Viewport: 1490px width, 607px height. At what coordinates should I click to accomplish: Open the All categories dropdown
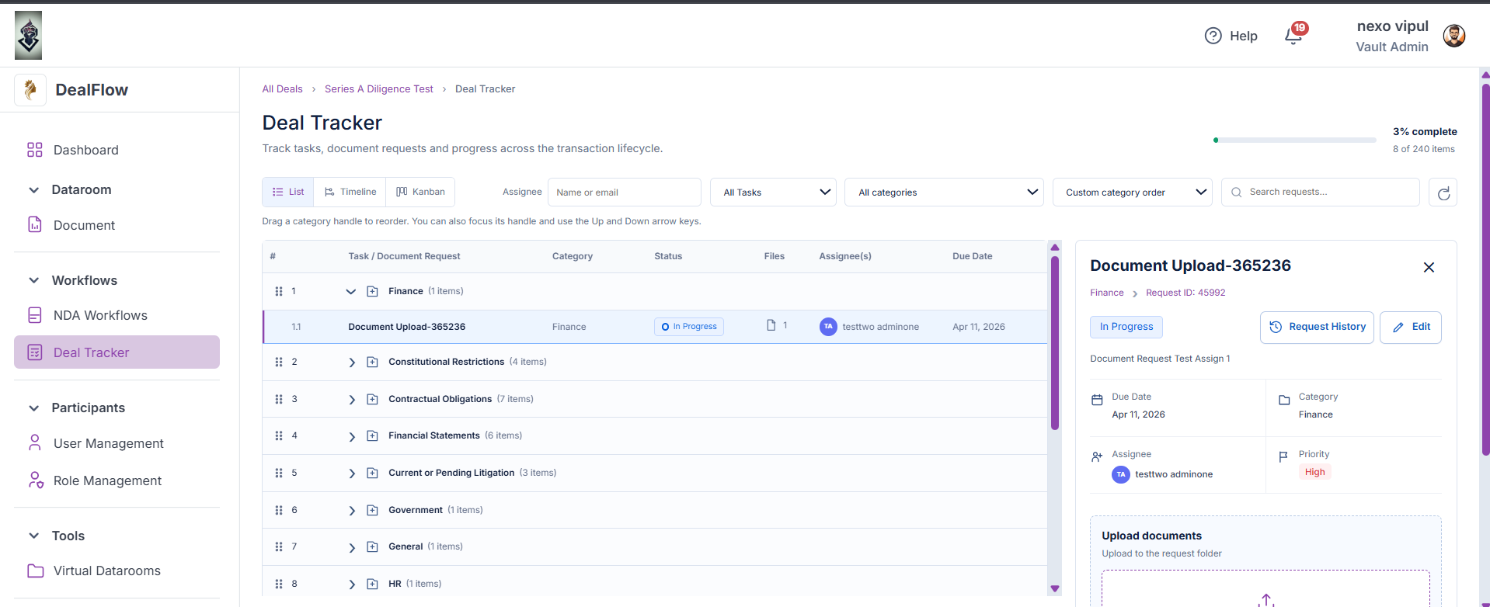tap(944, 193)
